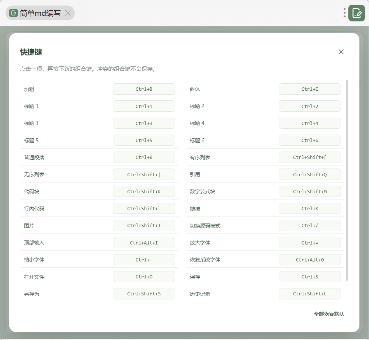Edit the 图片 shortcut Ctrl+Shift+I

click(144, 225)
